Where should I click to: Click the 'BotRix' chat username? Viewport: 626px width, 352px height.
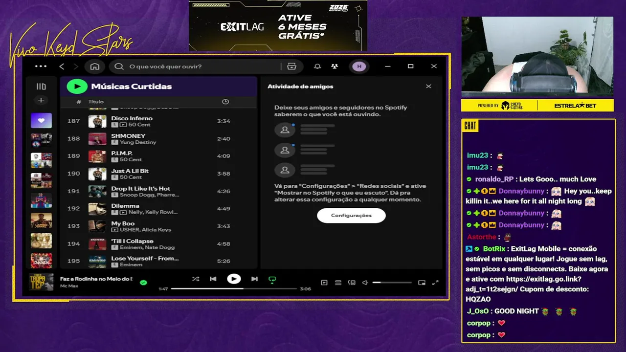tap(493, 249)
